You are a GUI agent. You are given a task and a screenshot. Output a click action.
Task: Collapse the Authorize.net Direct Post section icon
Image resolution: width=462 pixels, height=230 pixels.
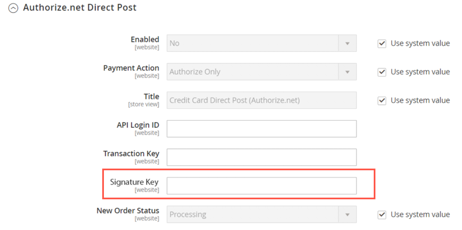[x=13, y=9]
